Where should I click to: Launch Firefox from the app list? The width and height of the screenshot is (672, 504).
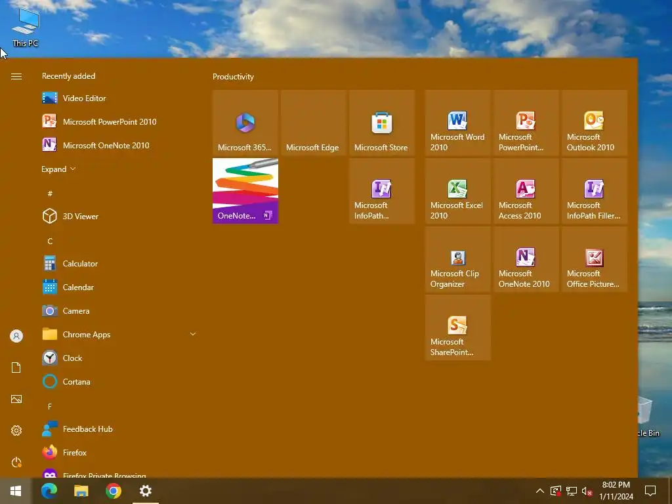click(118, 453)
